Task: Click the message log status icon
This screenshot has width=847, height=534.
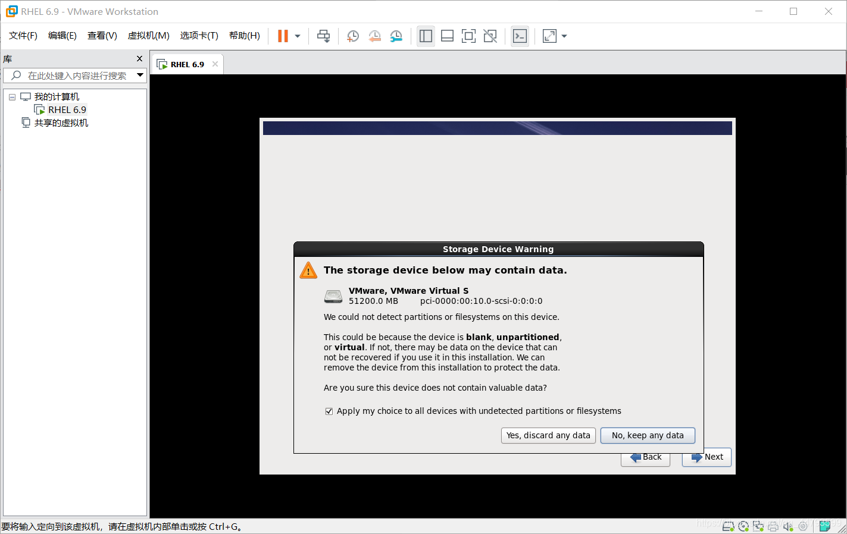Action: 825,526
